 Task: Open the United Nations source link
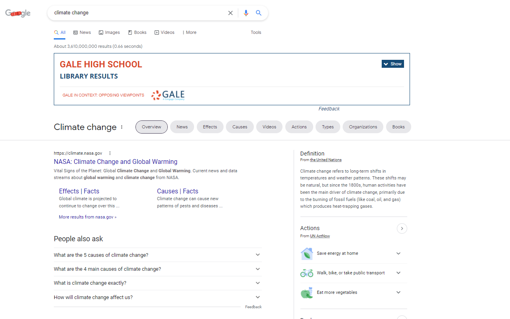[x=326, y=160]
